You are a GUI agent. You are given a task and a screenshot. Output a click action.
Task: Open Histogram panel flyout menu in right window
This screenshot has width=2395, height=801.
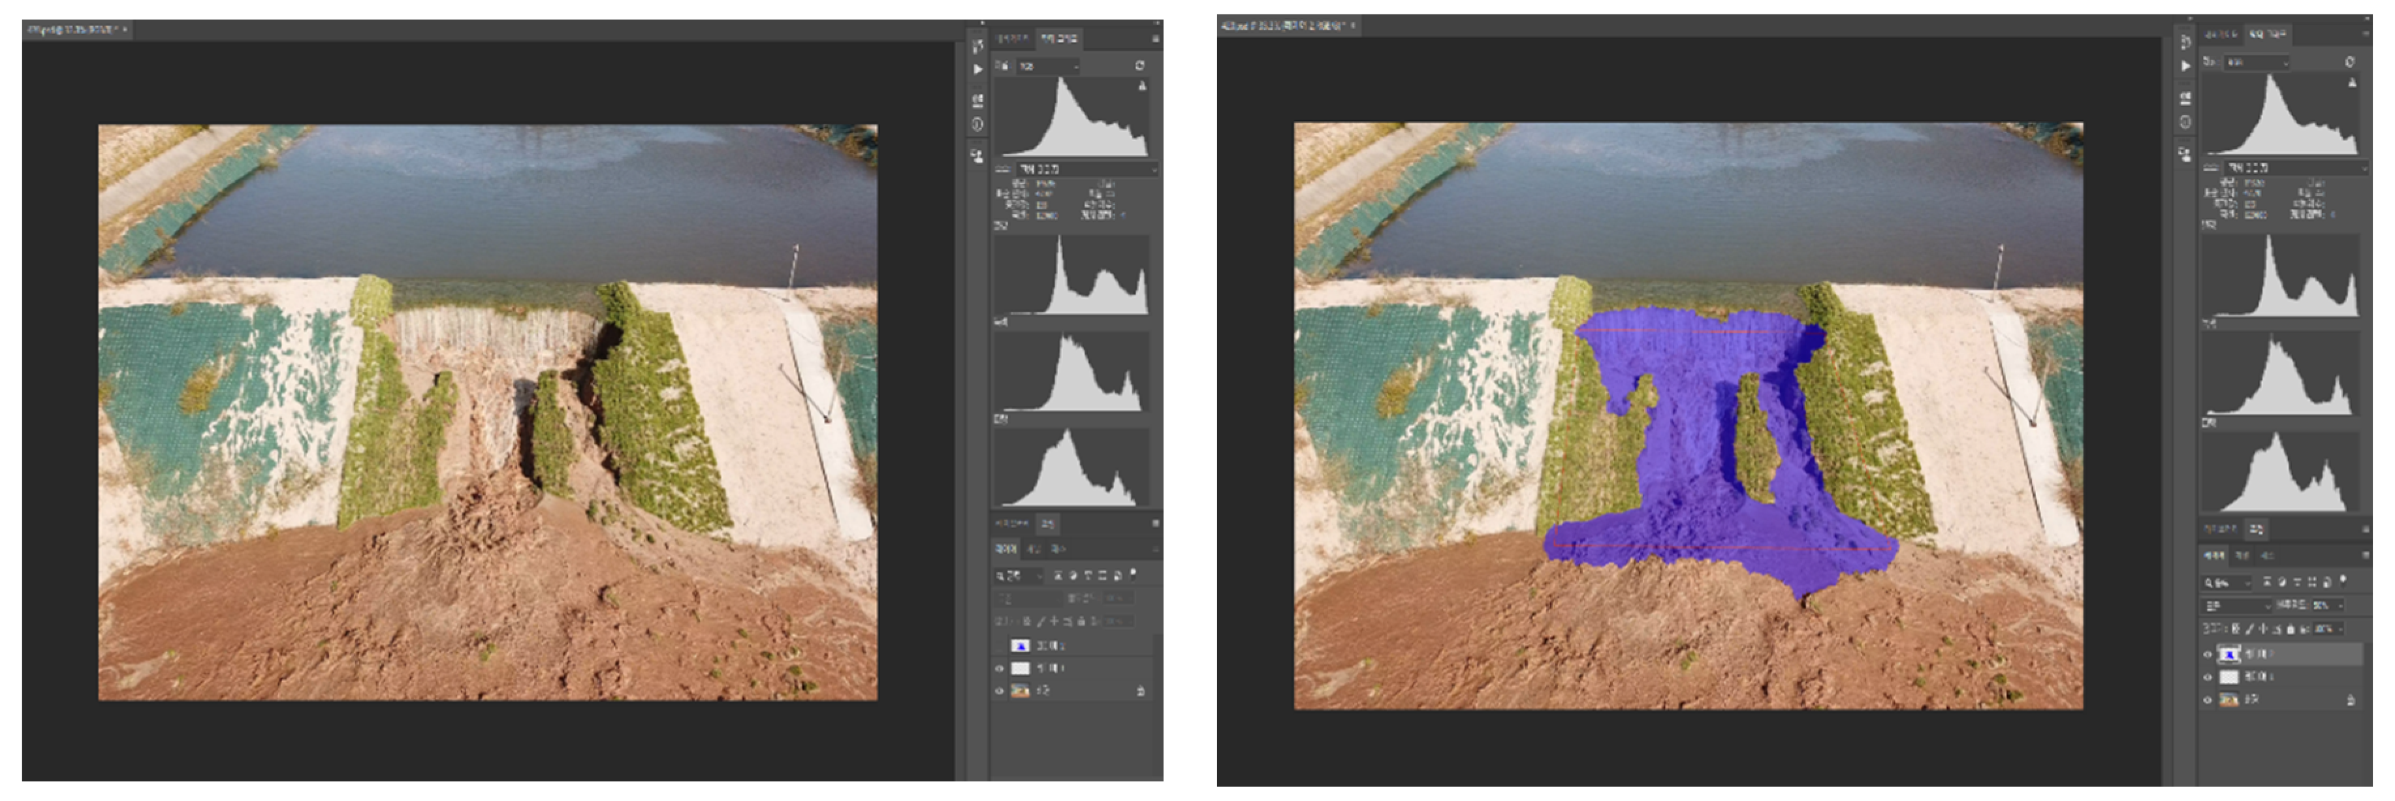click(x=2367, y=33)
